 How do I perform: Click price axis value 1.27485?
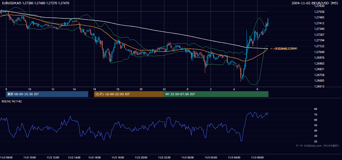(x=319, y=17)
